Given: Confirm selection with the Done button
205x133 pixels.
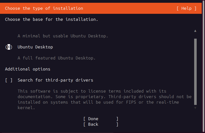Looking at the screenshot, I should point(101,119).
